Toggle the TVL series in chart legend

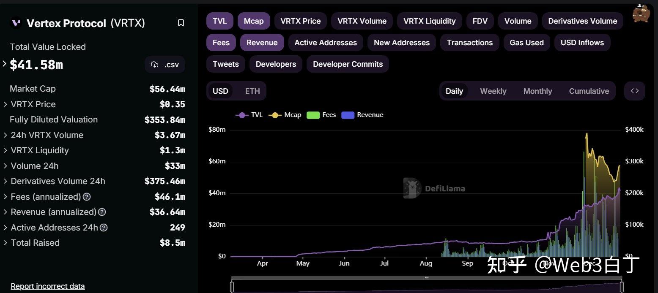[249, 115]
